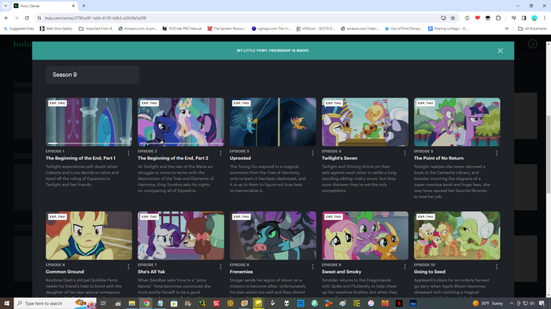Open the Common Ground title link
Viewport: 551px width, 309px height.
(x=65, y=272)
